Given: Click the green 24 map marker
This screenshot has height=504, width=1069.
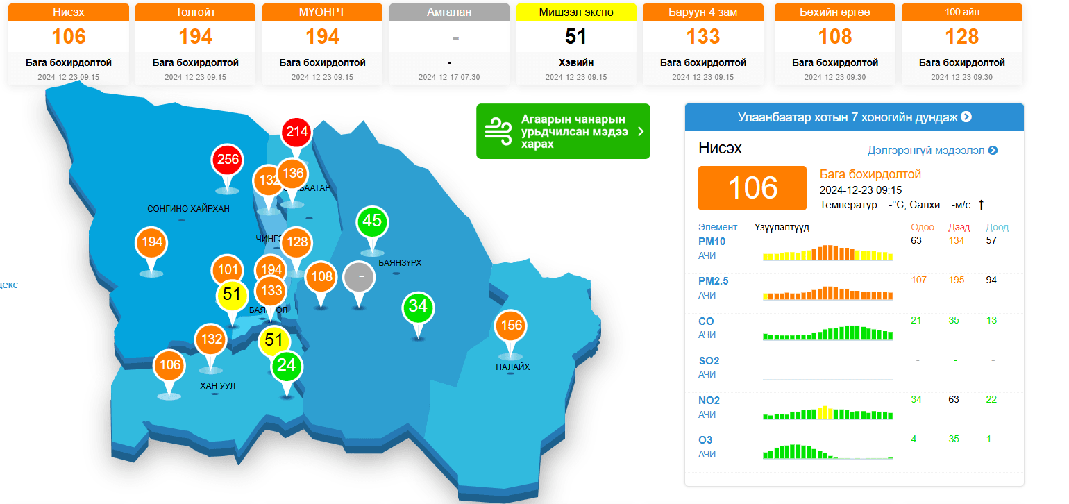Looking at the screenshot, I should (x=287, y=365).
